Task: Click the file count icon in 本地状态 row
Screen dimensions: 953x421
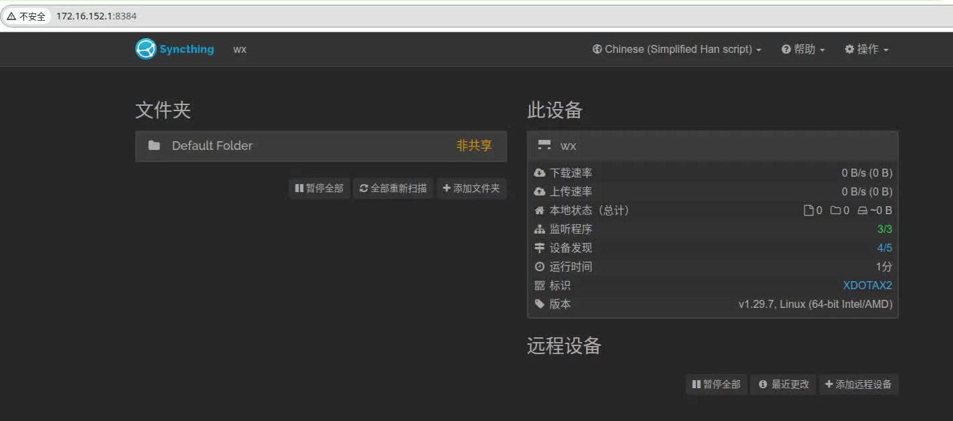Action: pos(808,210)
